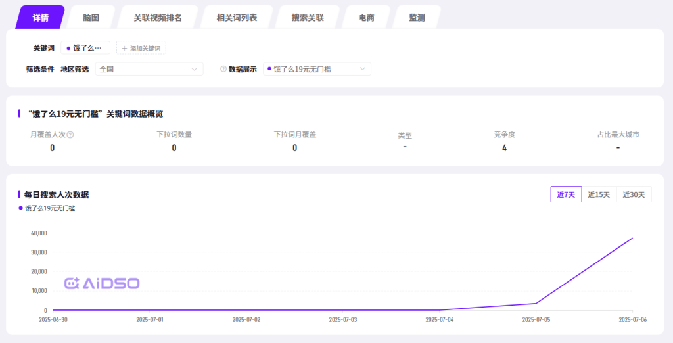Click the 月覆盖人次 label
This screenshot has height=343, width=673.
tap(47, 134)
